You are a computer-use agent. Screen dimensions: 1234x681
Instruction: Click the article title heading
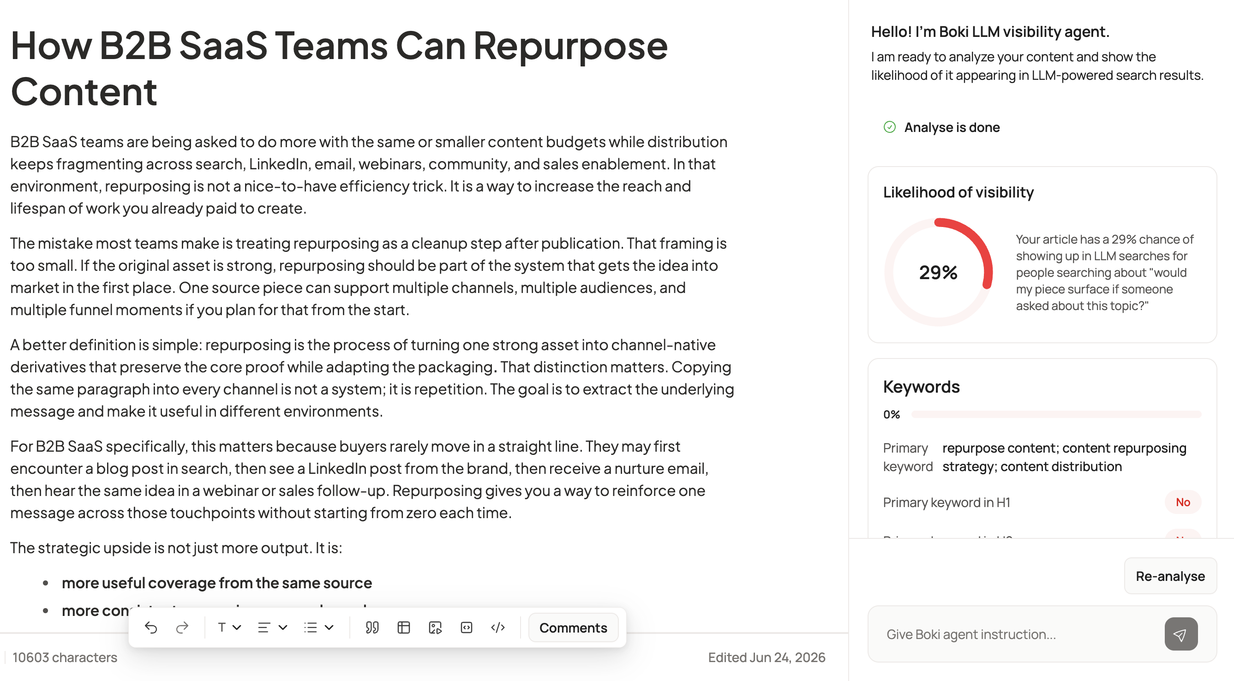pos(339,68)
